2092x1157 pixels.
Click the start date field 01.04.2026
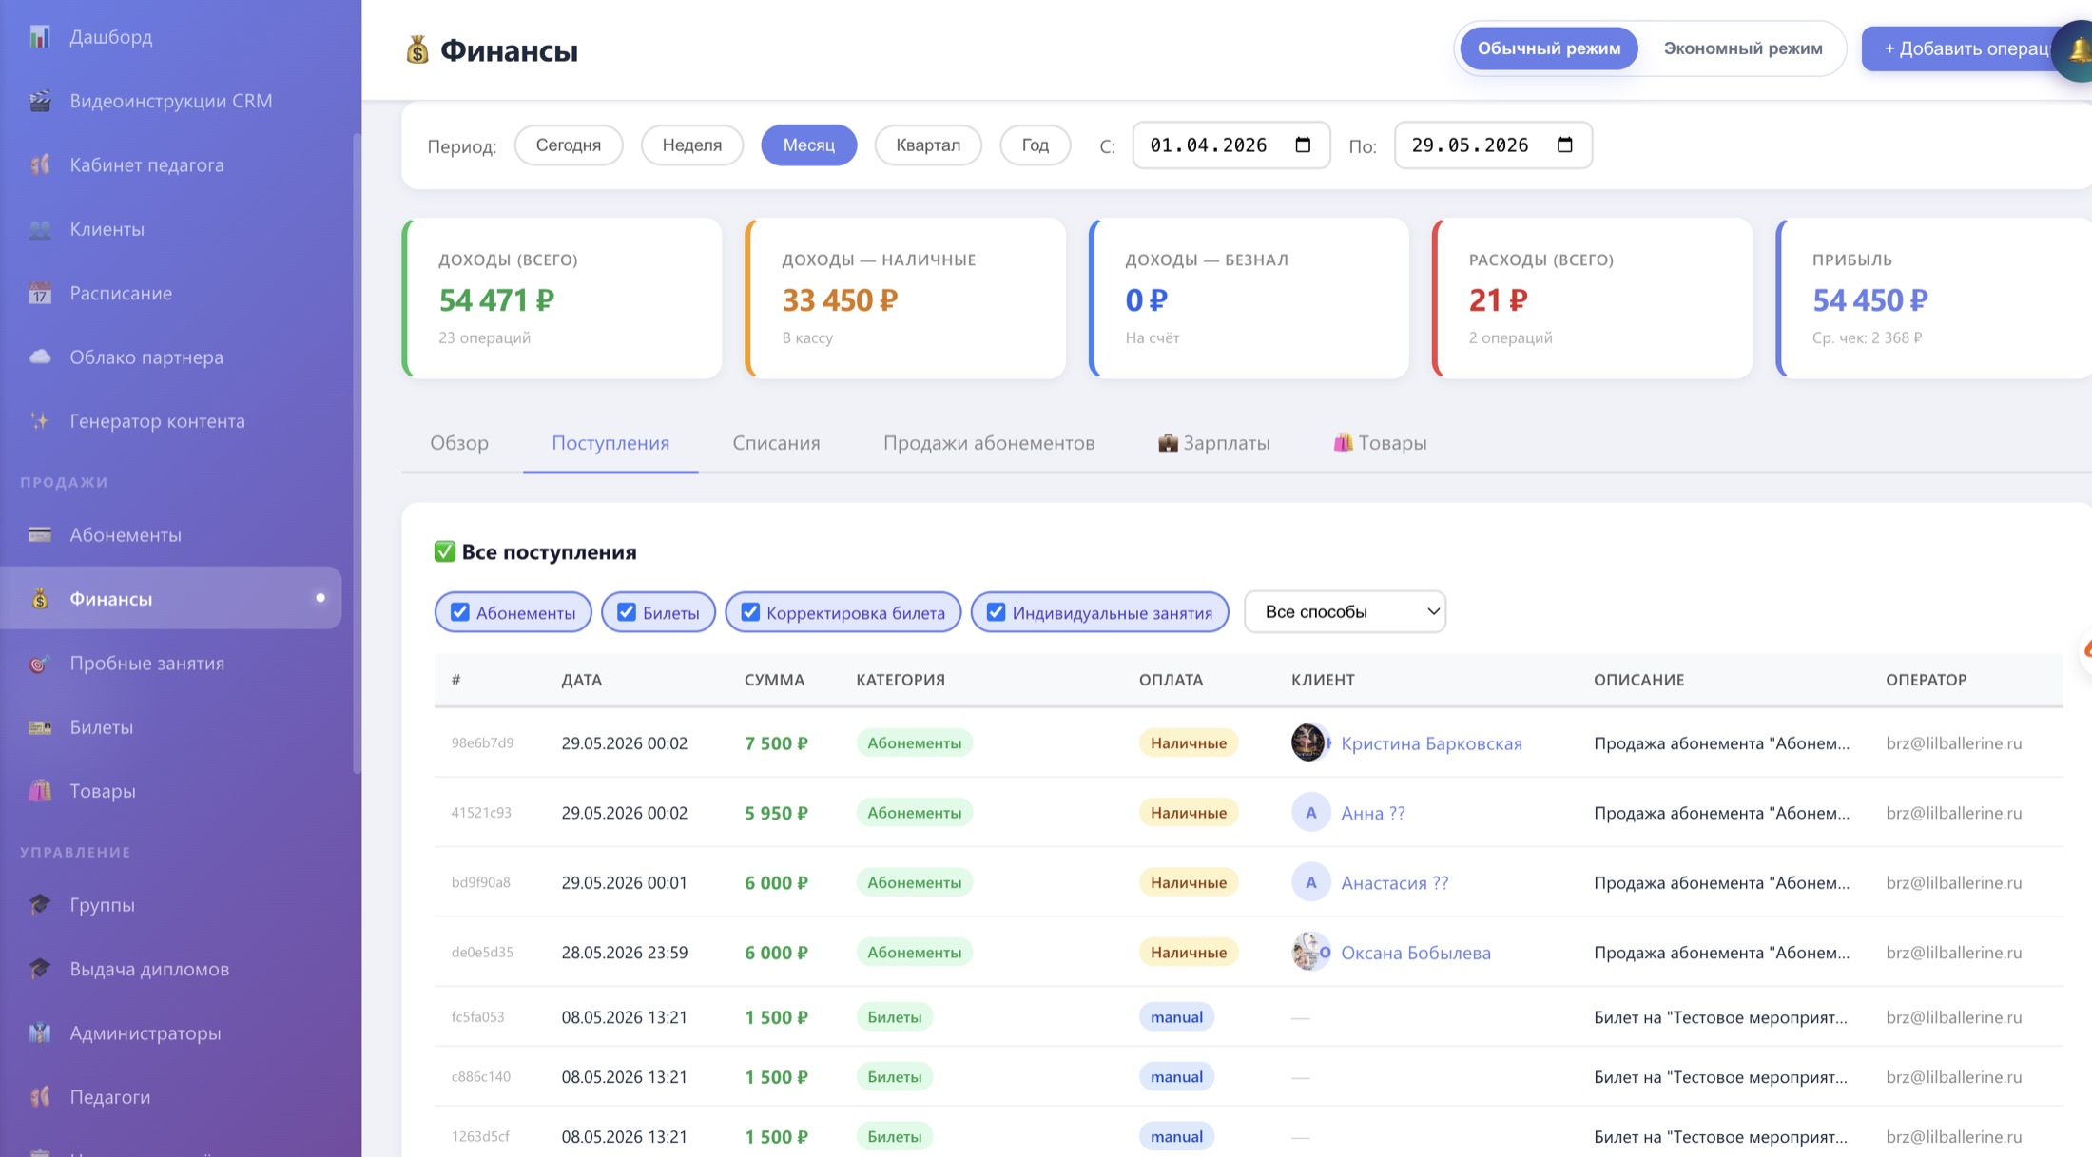coord(1231,145)
